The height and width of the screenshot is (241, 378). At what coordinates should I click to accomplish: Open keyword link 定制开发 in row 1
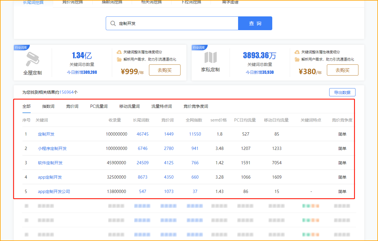pos(46,134)
